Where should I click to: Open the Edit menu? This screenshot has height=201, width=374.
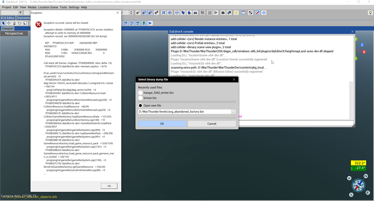(x=15, y=7)
